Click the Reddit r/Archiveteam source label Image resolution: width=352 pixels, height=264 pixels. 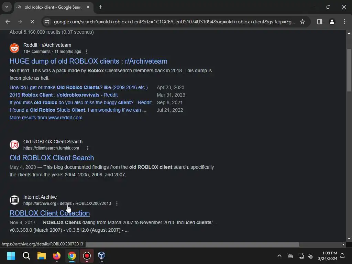pos(47,45)
